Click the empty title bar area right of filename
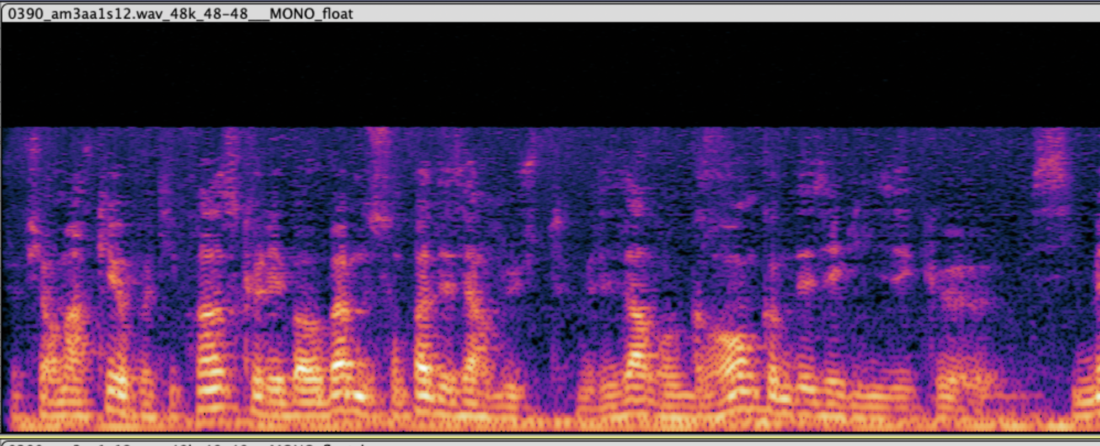 point(717,13)
